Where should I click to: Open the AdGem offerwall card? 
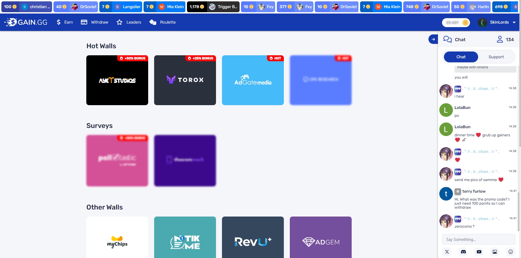click(321, 237)
